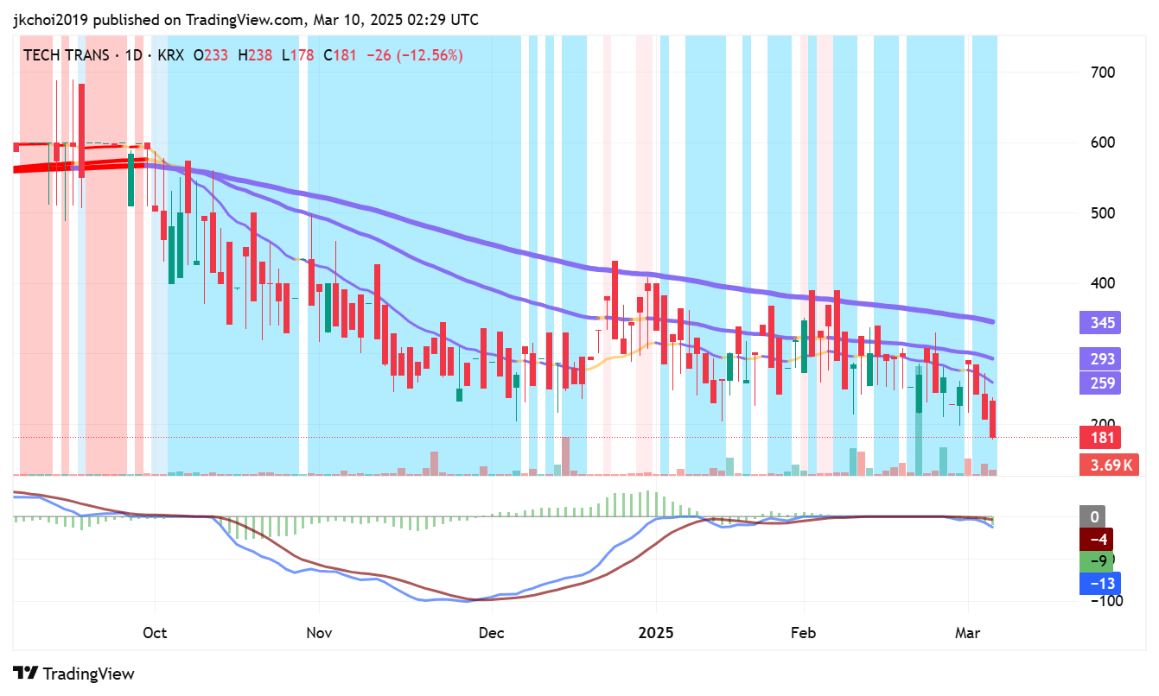Click the gray 0 indicator label

tap(1093, 516)
